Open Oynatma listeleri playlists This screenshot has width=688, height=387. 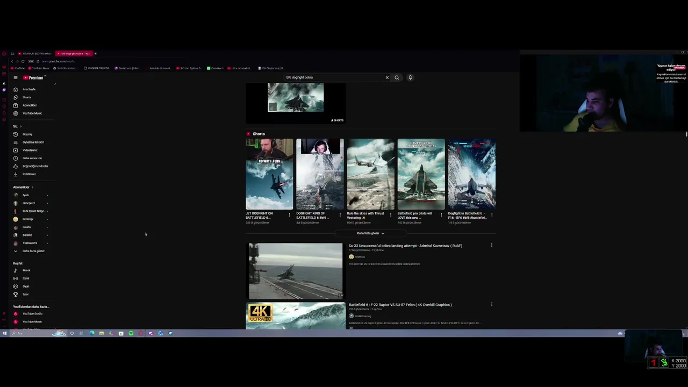point(33,142)
